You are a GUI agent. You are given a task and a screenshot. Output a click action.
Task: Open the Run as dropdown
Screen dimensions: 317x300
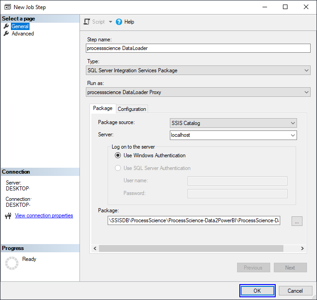click(x=198, y=92)
